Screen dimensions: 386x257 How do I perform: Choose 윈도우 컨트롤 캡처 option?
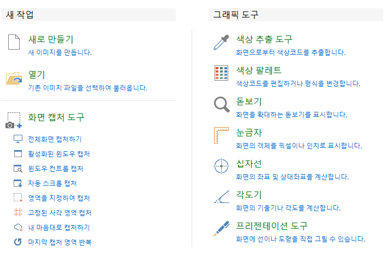56,169
